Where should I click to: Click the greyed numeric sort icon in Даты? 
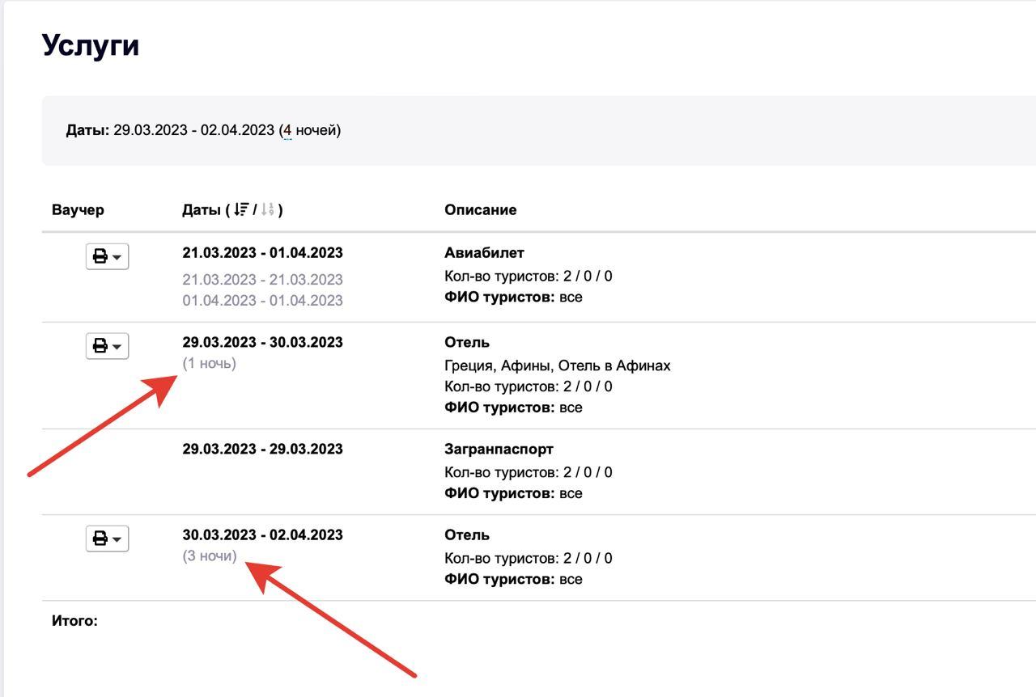[268, 210]
